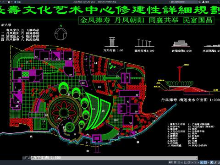This screenshot has height=165, width=220.
Task: Click the highlighted annotation visibility icon
Action: 211,162
